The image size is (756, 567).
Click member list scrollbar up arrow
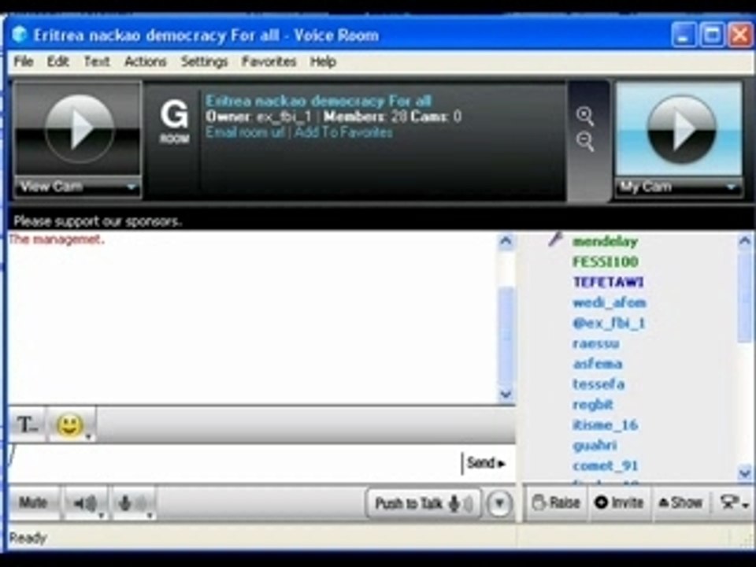point(745,241)
